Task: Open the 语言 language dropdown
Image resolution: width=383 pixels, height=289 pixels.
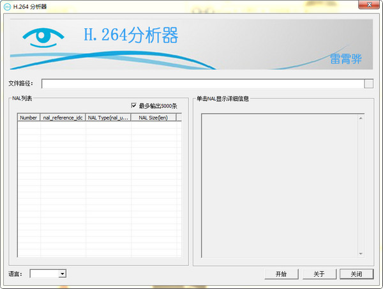Action: (62, 274)
